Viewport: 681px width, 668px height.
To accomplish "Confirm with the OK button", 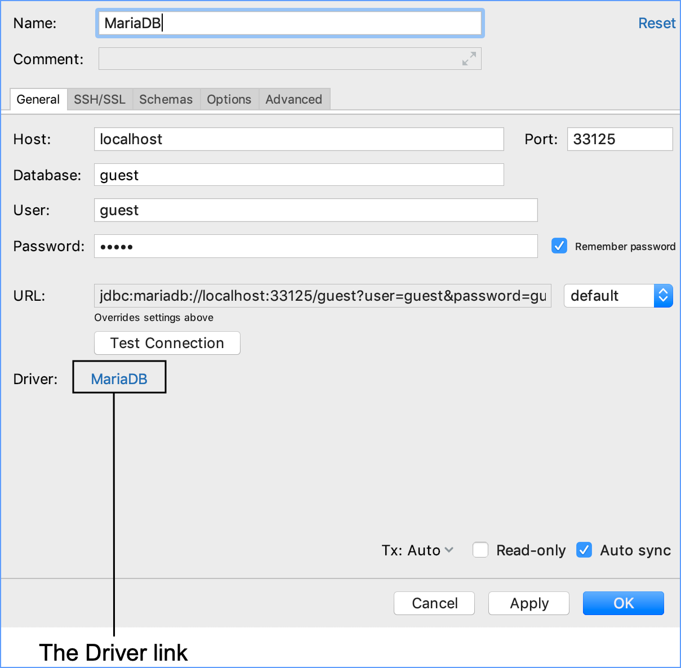I will pos(624,603).
